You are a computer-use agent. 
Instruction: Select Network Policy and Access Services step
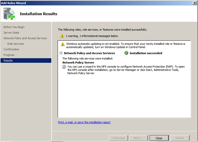[x=25, y=38]
